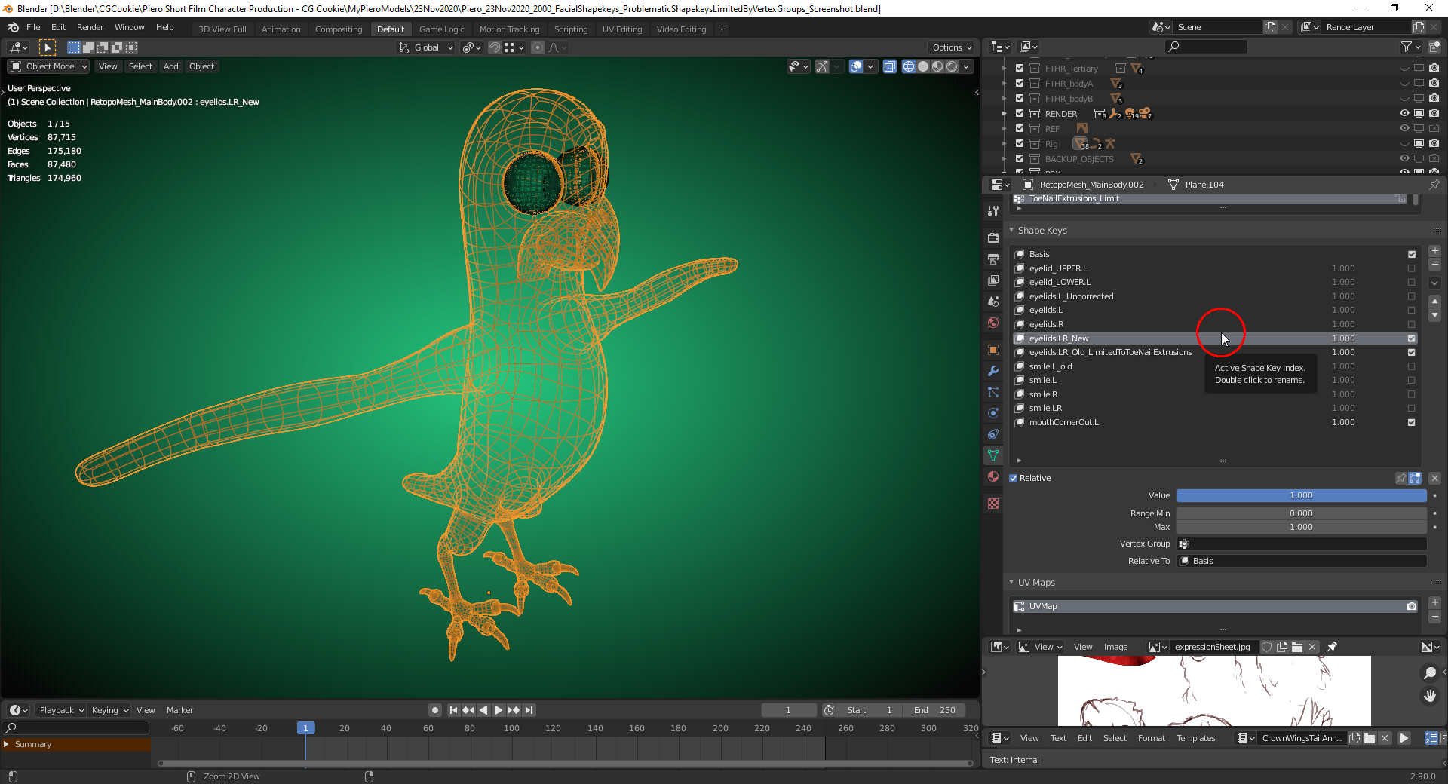
Task: Click the Jump to Endpoint button in timeline
Action: (529, 710)
